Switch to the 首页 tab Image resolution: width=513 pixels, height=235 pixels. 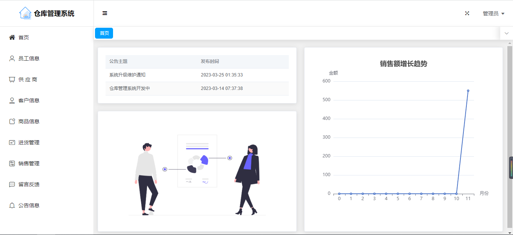pyautogui.click(x=104, y=33)
